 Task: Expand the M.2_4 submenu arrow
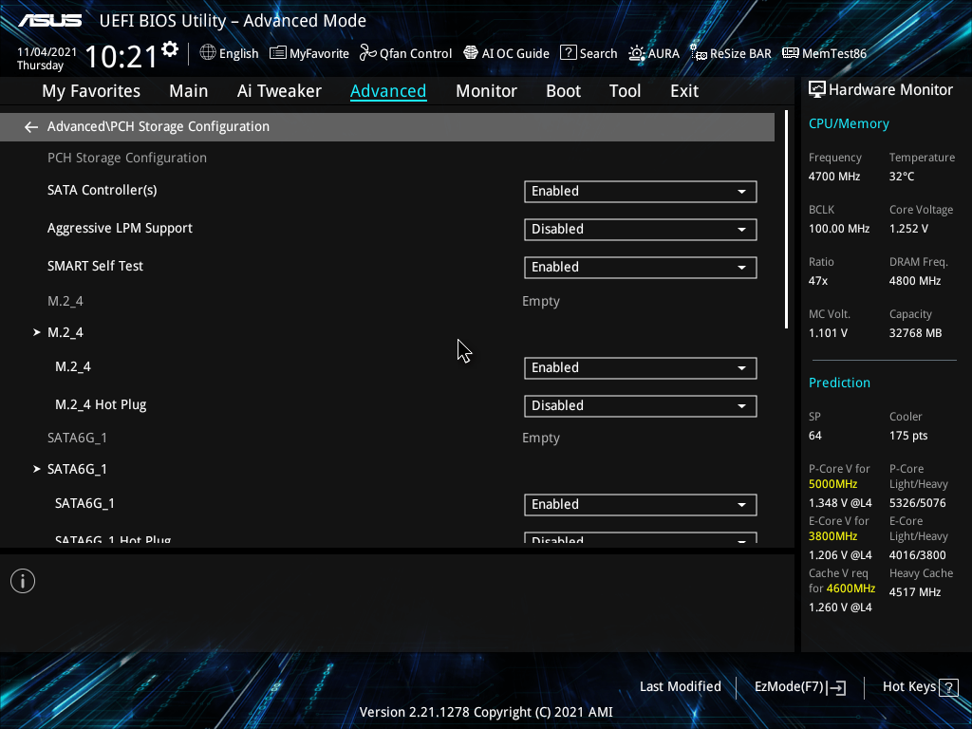pyautogui.click(x=37, y=333)
